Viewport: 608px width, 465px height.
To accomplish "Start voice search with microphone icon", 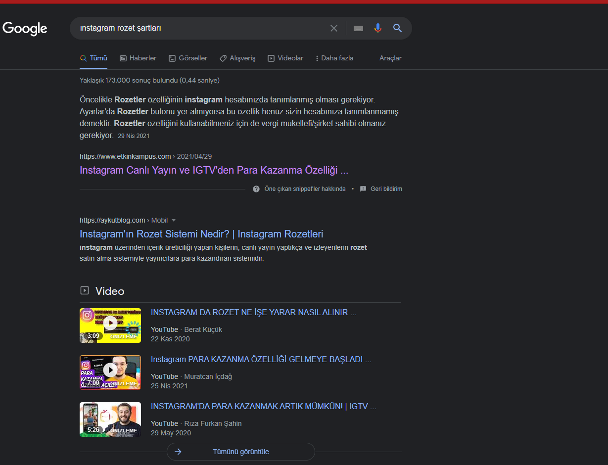I will point(378,28).
